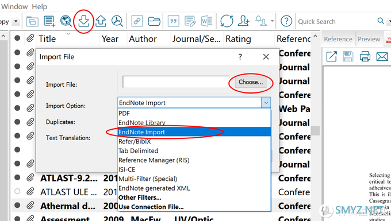The width and height of the screenshot is (391, 221).
Task: Toggle read status of ATLAST-9.2... row
Action: click(x=17, y=177)
